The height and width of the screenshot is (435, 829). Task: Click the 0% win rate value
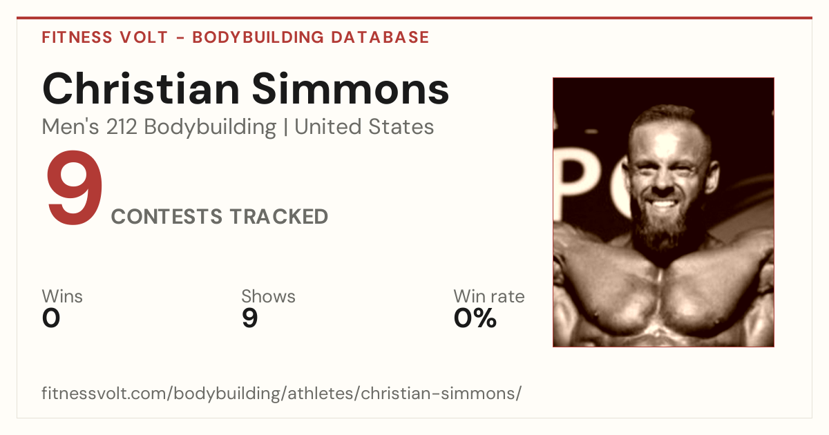pyautogui.click(x=475, y=318)
